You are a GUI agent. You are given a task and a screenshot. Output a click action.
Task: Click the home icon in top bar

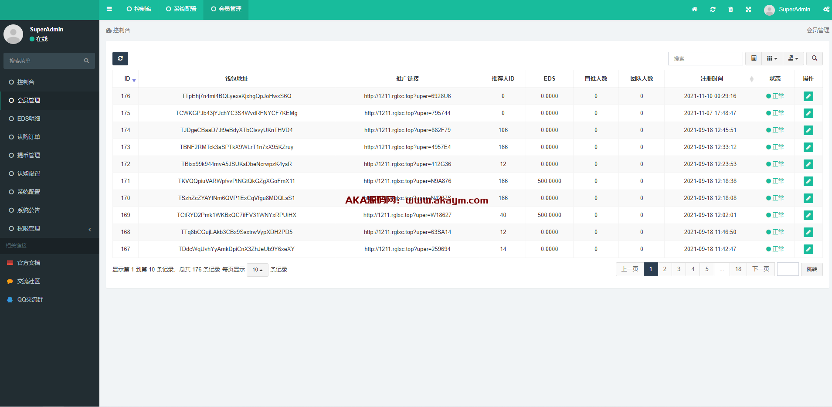pos(694,10)
